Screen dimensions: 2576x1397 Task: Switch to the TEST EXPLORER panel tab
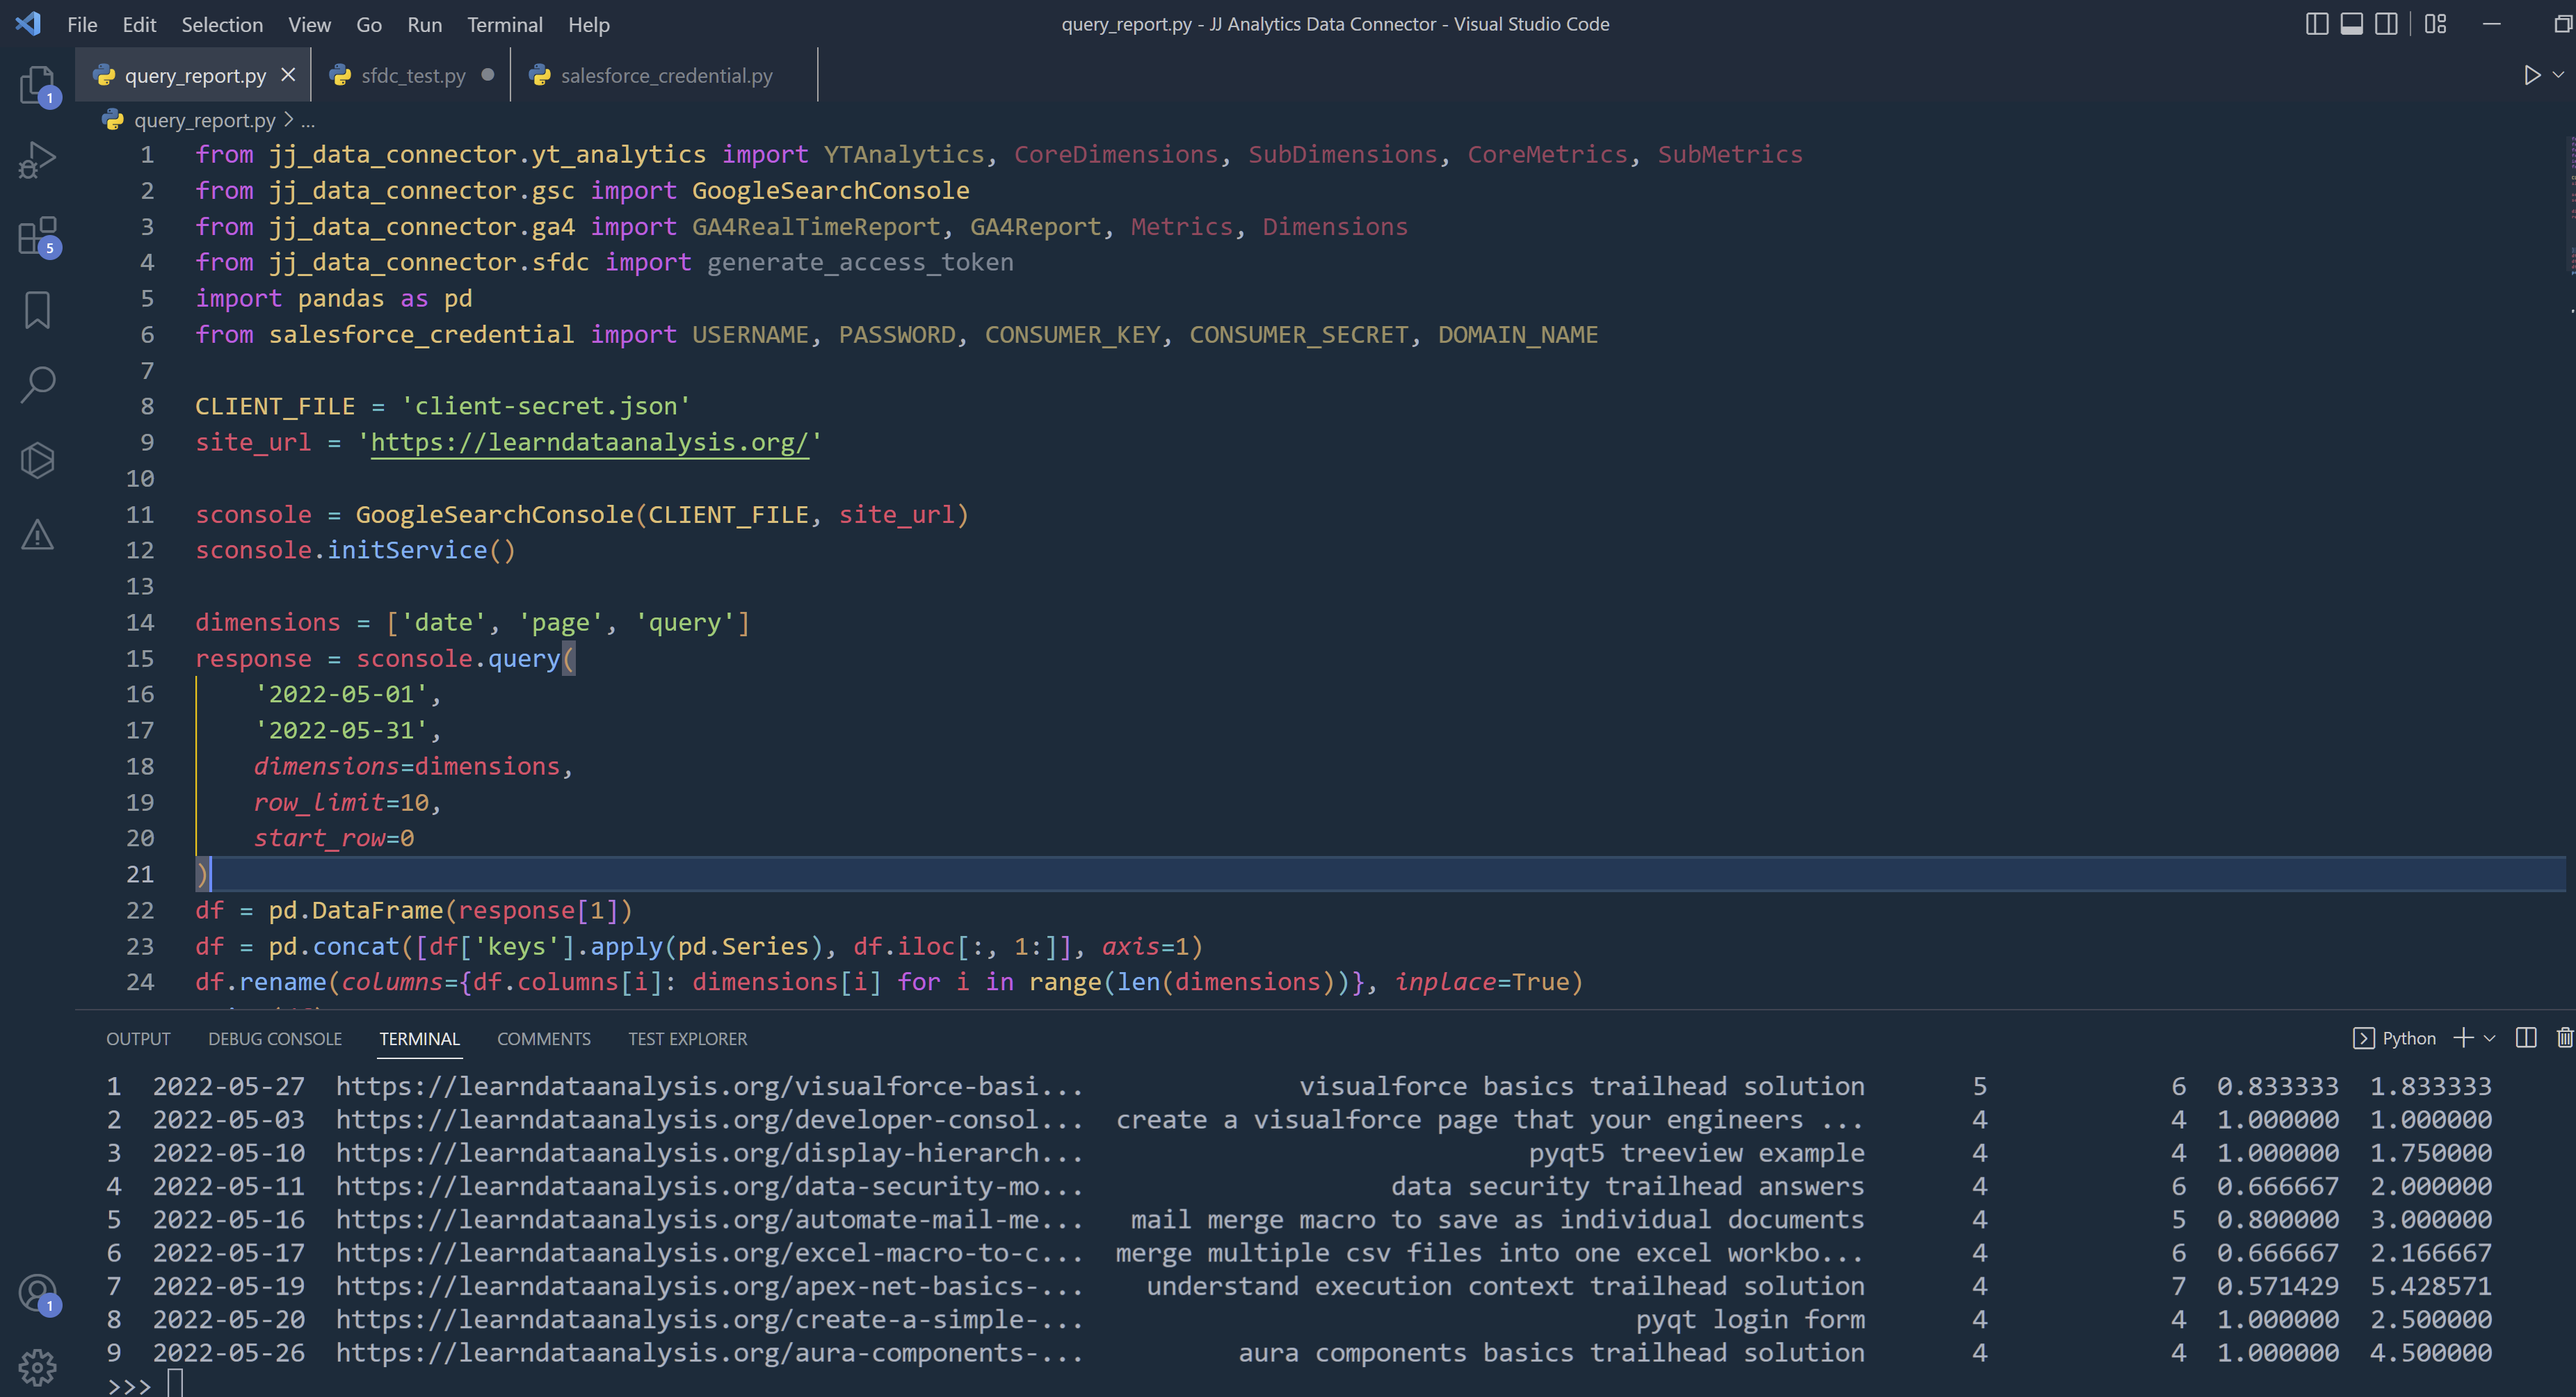687,1038
